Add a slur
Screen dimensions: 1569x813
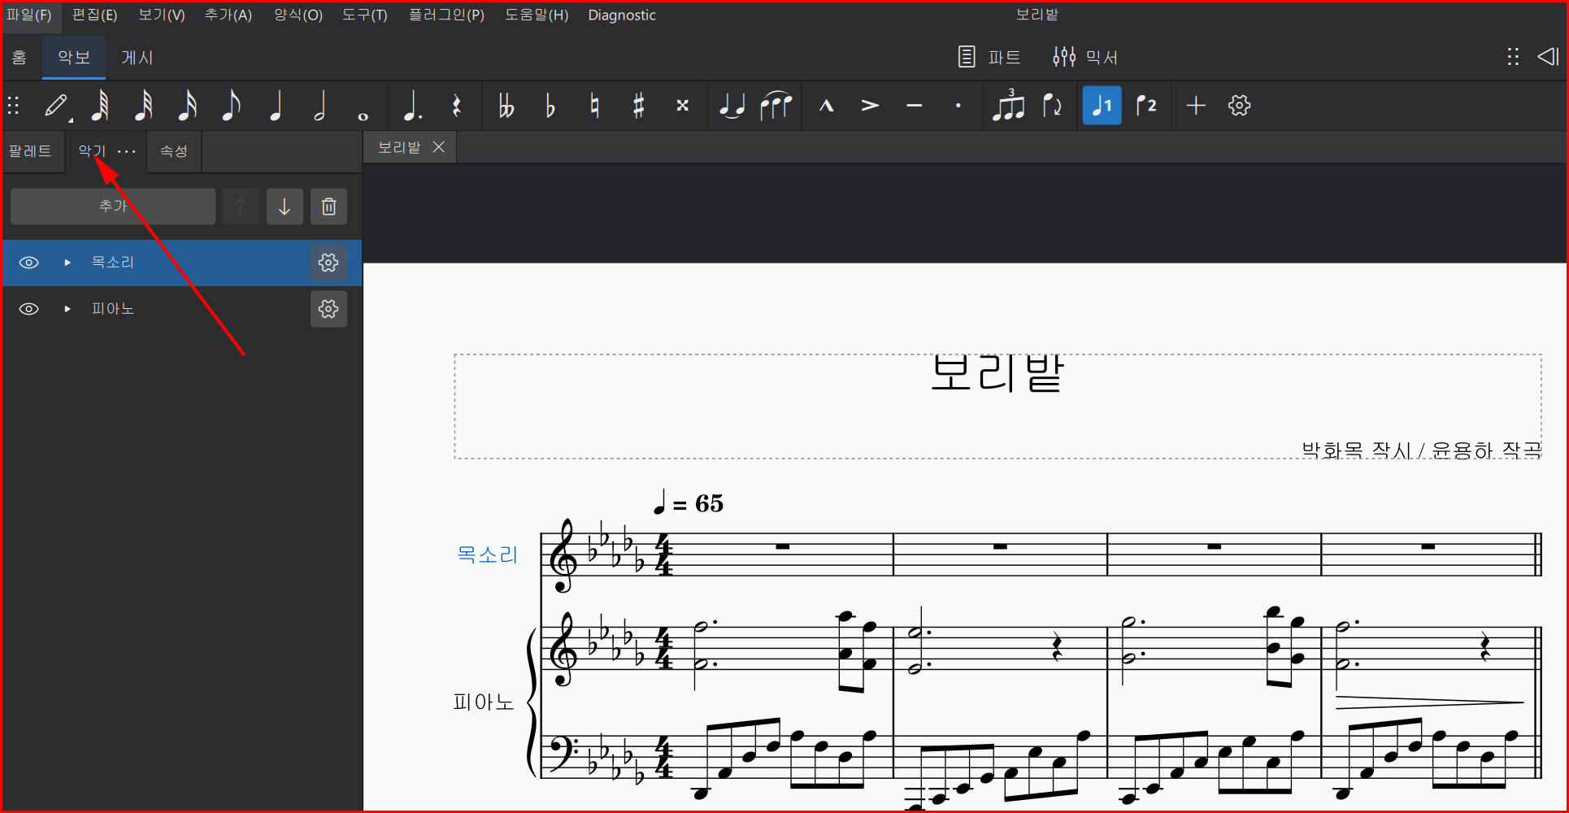(x=776, y=106)
